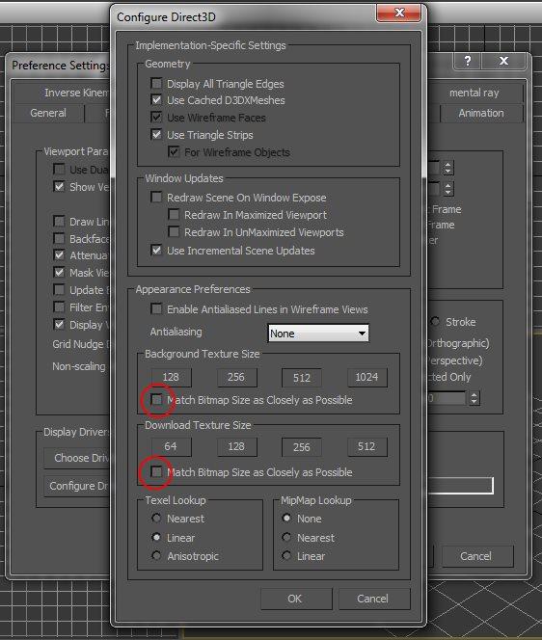Uncheck For Wireframe Objects option
Image resolution: width=542 pixels, height=640 pixels.
tap(174, 152)
